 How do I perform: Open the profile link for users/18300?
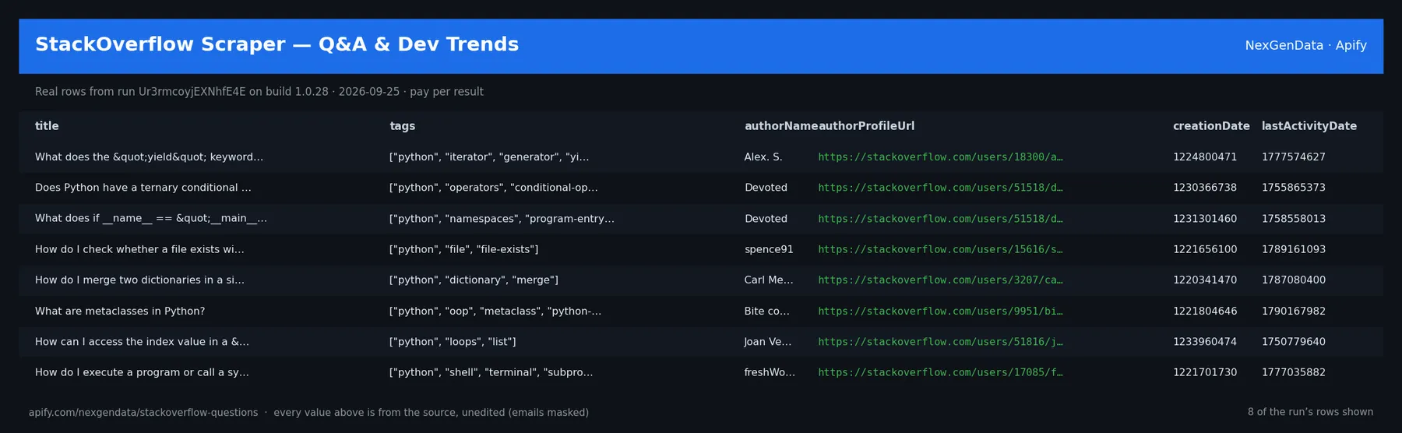point(940,157)
